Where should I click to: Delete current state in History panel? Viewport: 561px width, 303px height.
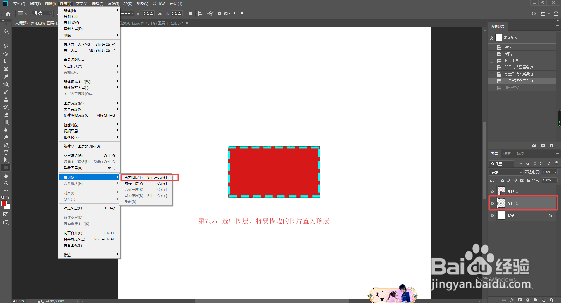551,145
